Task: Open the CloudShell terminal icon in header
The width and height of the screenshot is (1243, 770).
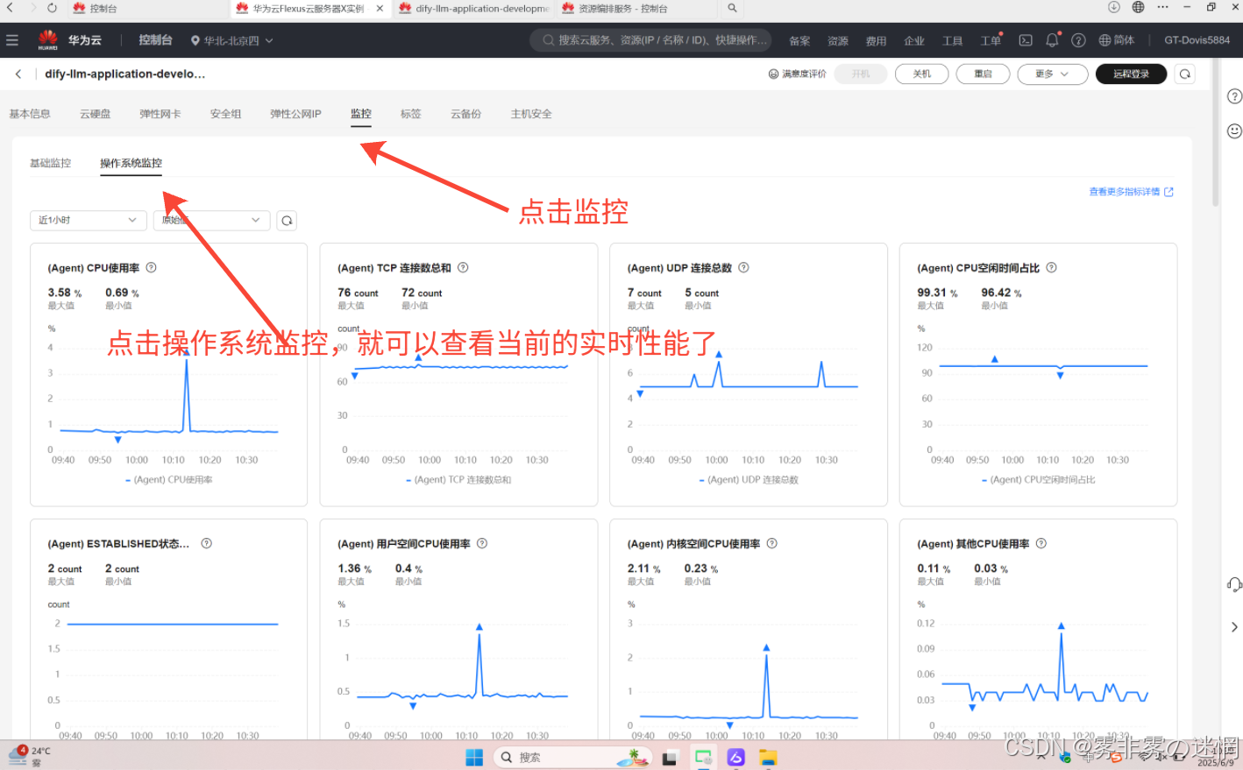Action: 1026,40
